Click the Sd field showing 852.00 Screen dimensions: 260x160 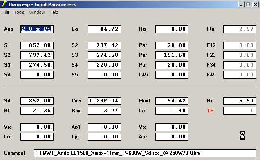pyautogui.click(x=37, y=101)
